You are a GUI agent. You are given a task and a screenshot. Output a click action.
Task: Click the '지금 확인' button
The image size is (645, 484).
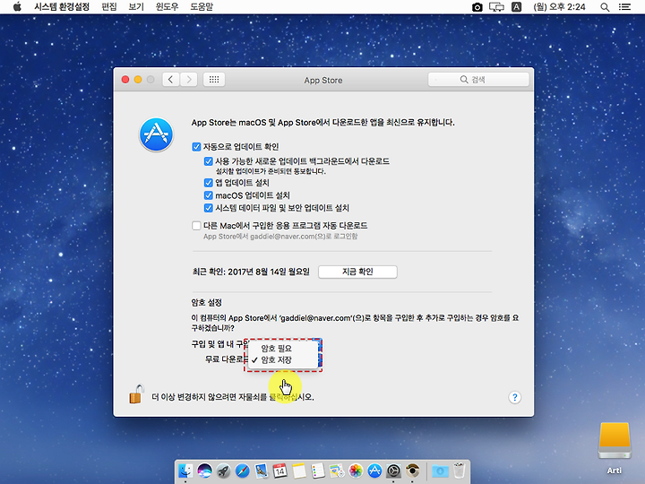click(x=357, y=272)
